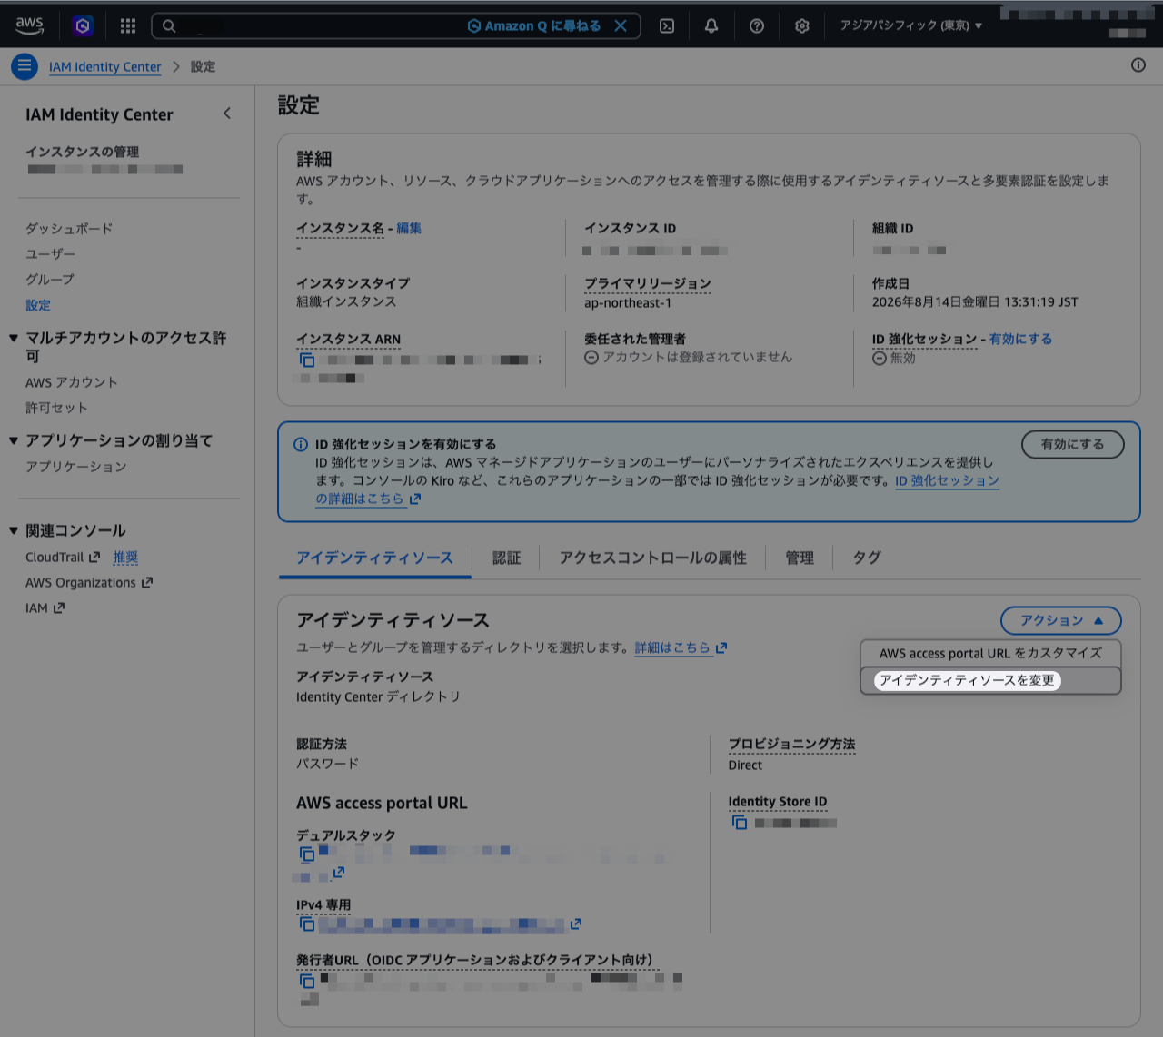Collapse the アプリケーションの割り当て section
This screenshot has width=1163, height=1037.
click(x=14, y=440)
